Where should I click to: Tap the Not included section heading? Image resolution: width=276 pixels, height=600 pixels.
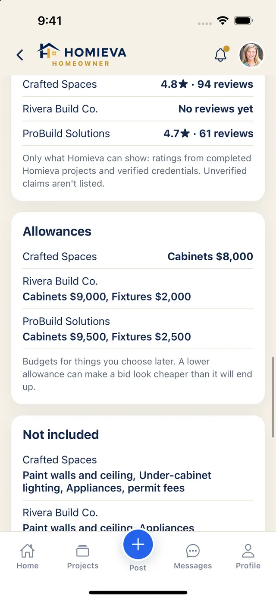point(61,434)
